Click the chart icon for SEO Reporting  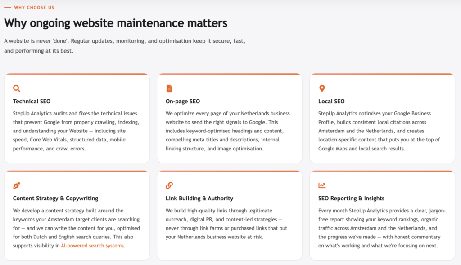(322, 185)
